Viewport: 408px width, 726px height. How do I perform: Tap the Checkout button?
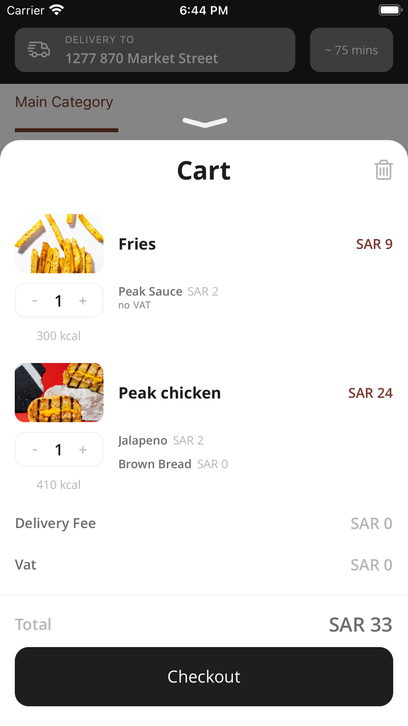tap(204, 677)
